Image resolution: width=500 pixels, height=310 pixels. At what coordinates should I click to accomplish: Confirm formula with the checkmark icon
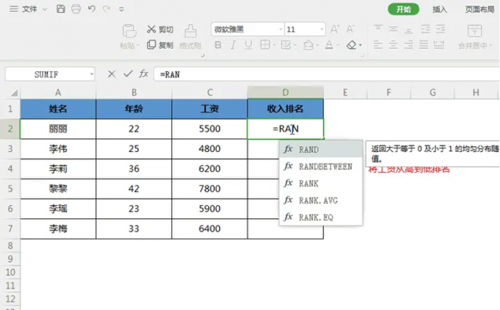(x=128, y=74)
